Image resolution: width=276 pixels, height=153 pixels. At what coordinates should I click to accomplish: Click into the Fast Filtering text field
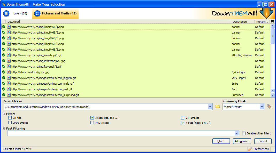coord(121,133)
